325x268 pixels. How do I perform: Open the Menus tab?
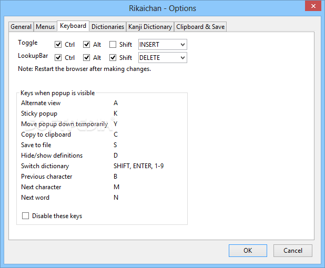coord(45,27)
